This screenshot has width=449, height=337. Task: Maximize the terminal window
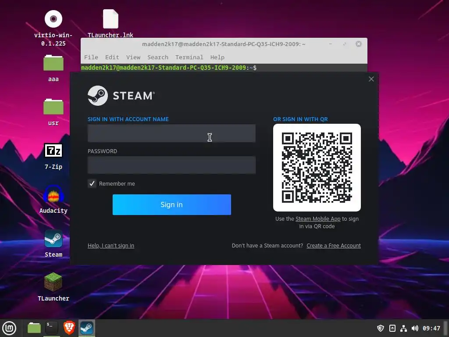[345, 44]
